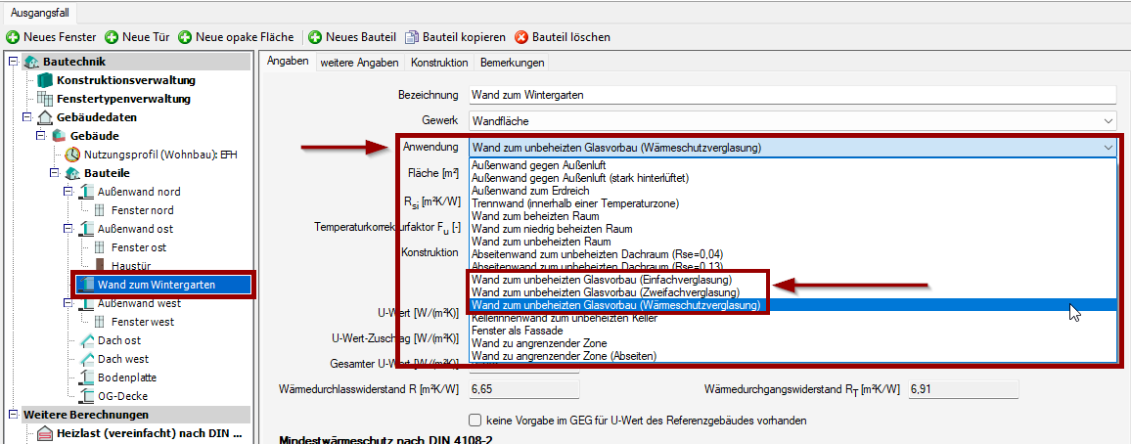Open Nutzungsprofil (Wohnbau) clock icon entry
Screen dimensions: 1131x444
point(72,155)
